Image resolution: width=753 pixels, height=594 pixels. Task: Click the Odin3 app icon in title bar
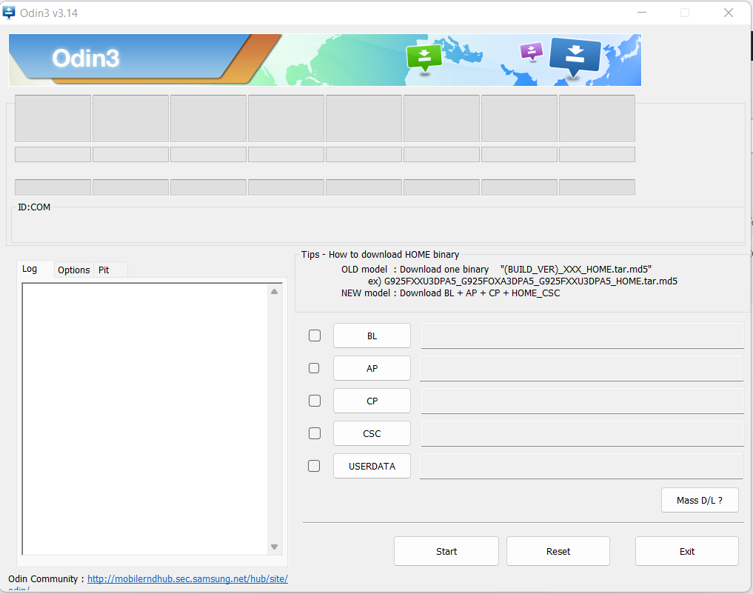[x=9, y=13]
